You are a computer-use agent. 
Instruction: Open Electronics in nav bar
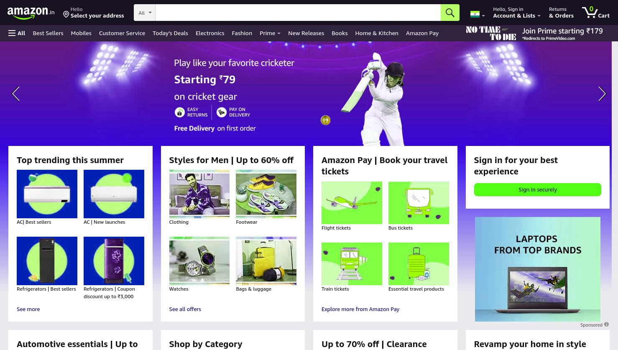pos(210,33)
